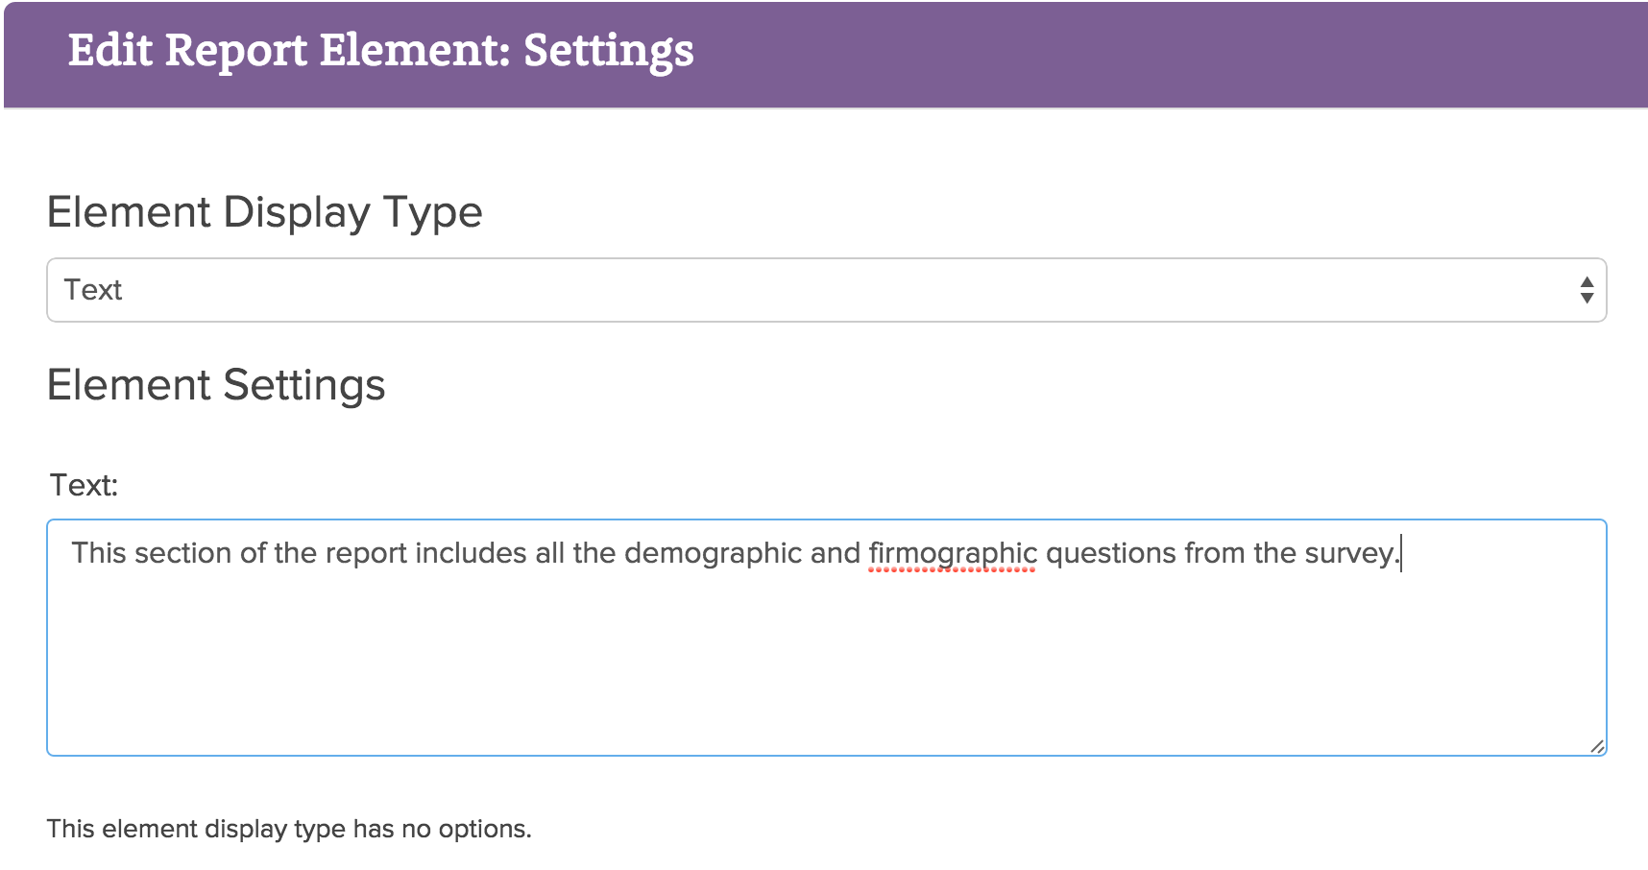Click the 'Element Settings' heading
1648x870 pixels.
pos(216,385)
